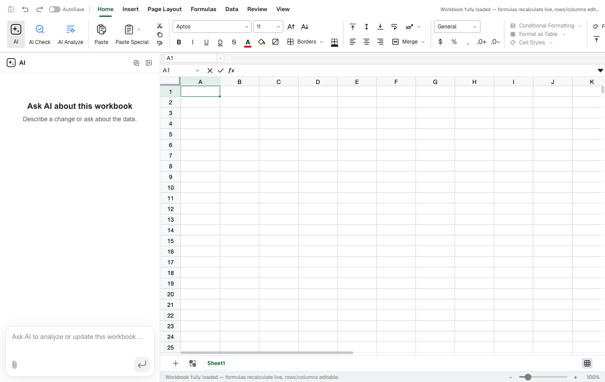Switch to the Formulas tab

click(x=203, y=9)
